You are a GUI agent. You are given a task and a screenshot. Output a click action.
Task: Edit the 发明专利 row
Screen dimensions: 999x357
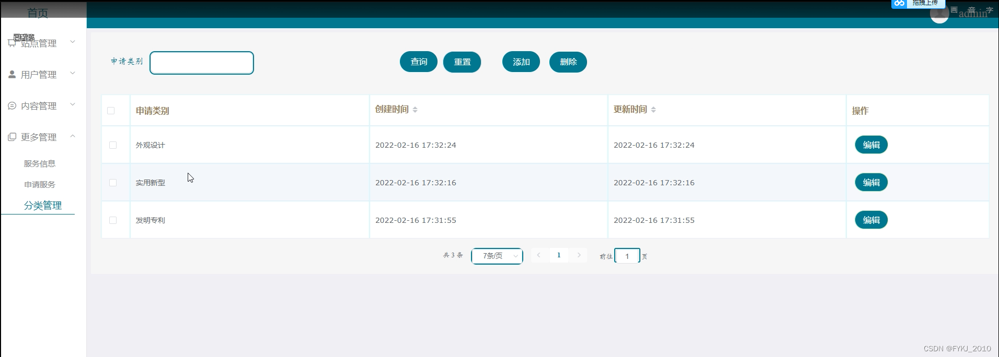(871, 220)
